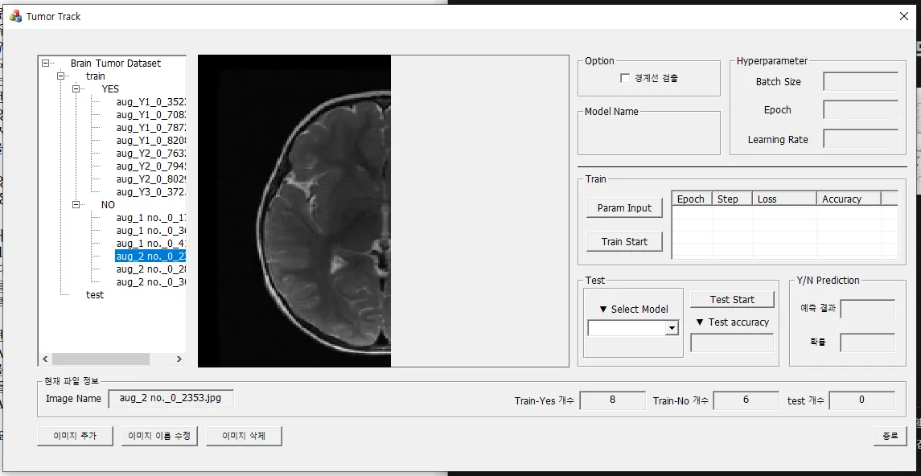921x476 pixels.
Task: Collapse the YES folder node
Action: [x=76, y=88]
